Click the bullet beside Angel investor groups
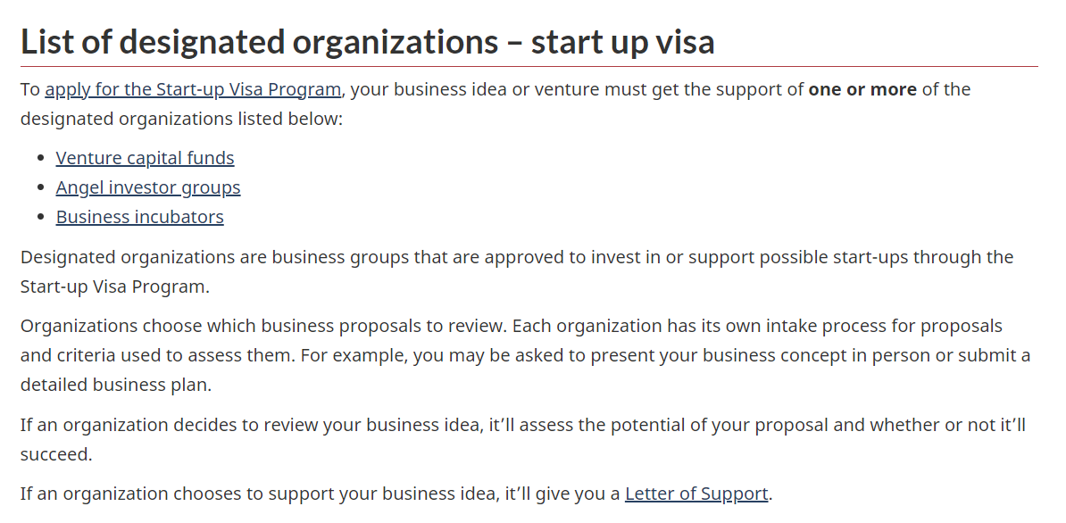This screenshot has height=523, width=1066. [41, 187]
